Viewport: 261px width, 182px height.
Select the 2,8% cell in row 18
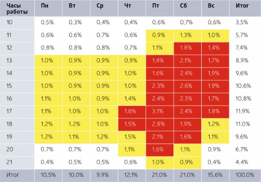(x=159, y=124)
